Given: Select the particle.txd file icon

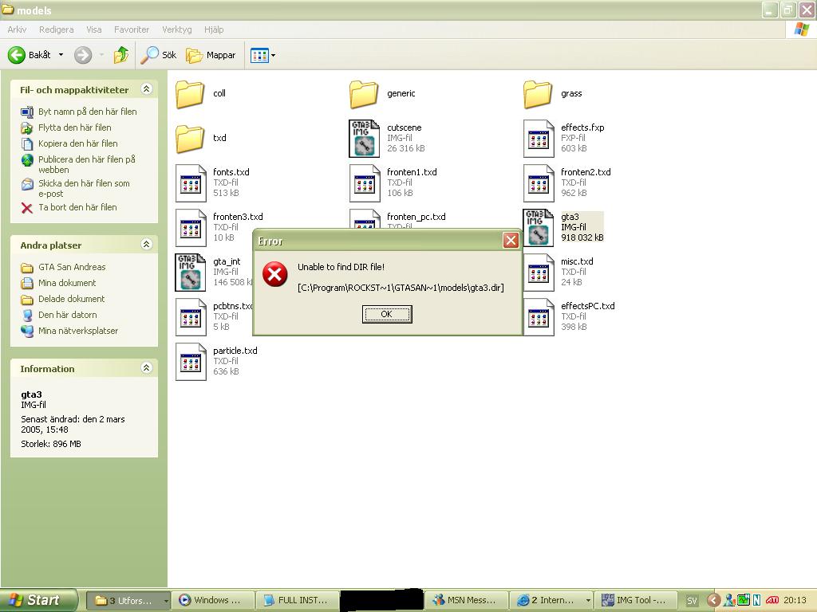Looking at the screenshot, I should pos(191,362).
